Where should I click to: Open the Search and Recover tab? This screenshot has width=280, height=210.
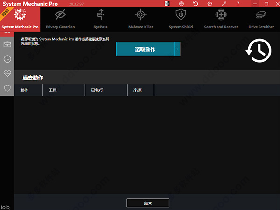point(221,20)
